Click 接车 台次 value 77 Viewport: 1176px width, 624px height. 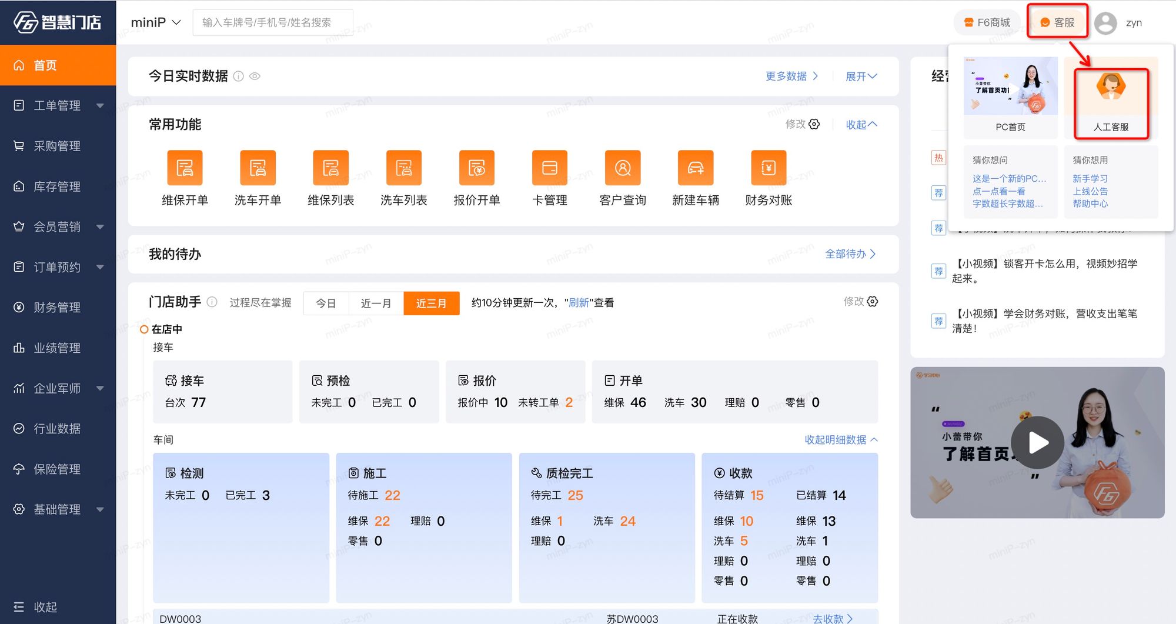click(x=199, y=402)
